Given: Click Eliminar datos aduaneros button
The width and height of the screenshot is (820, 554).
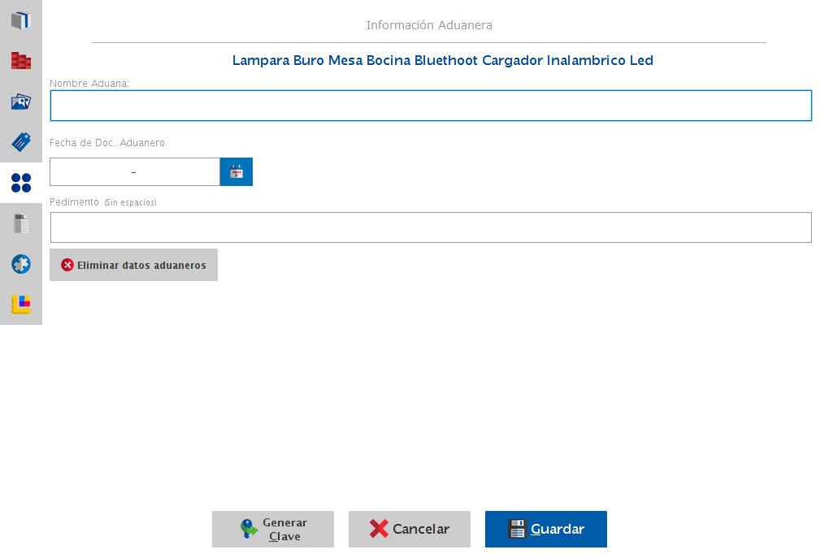Looking at the screenshot, I should 134,265.
